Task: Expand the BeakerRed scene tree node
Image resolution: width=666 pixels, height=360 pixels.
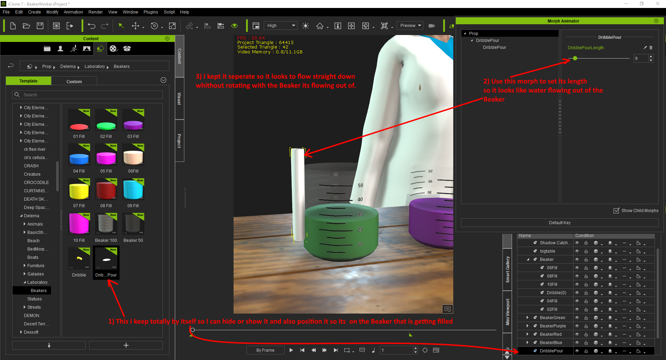Action: tap(528, 334)
